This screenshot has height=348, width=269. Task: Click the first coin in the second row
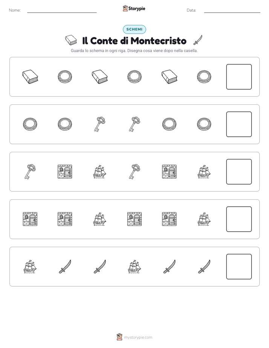tap(30, 124)
